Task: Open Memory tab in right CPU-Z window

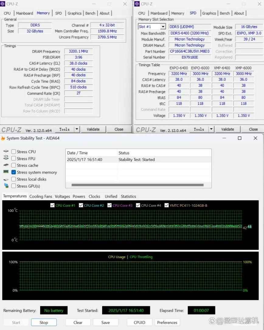Action: coord(178,13)
